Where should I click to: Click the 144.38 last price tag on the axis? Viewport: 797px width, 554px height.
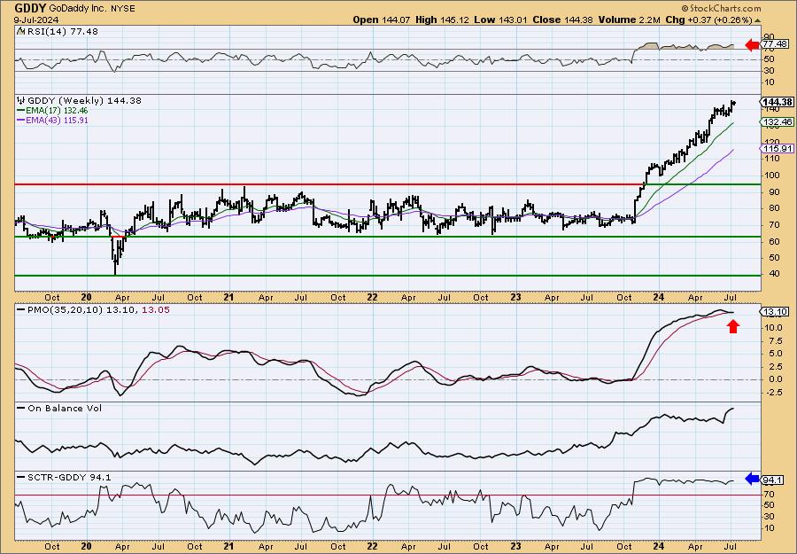(x=778, y=102)
